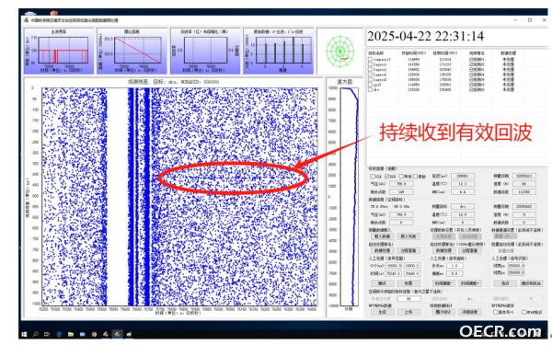Click the 上传 upload button

coord(408,312)
